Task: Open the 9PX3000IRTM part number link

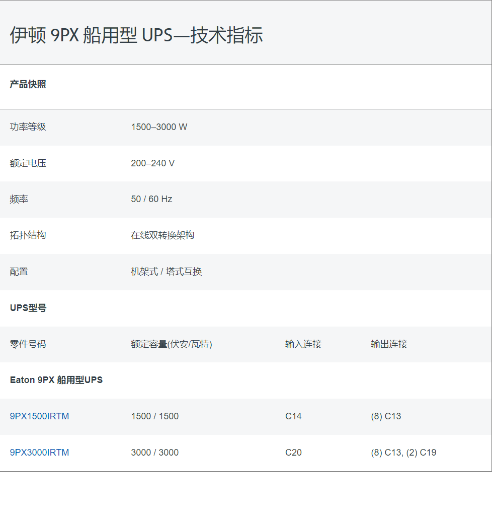Action: click(x=40, y=453)
